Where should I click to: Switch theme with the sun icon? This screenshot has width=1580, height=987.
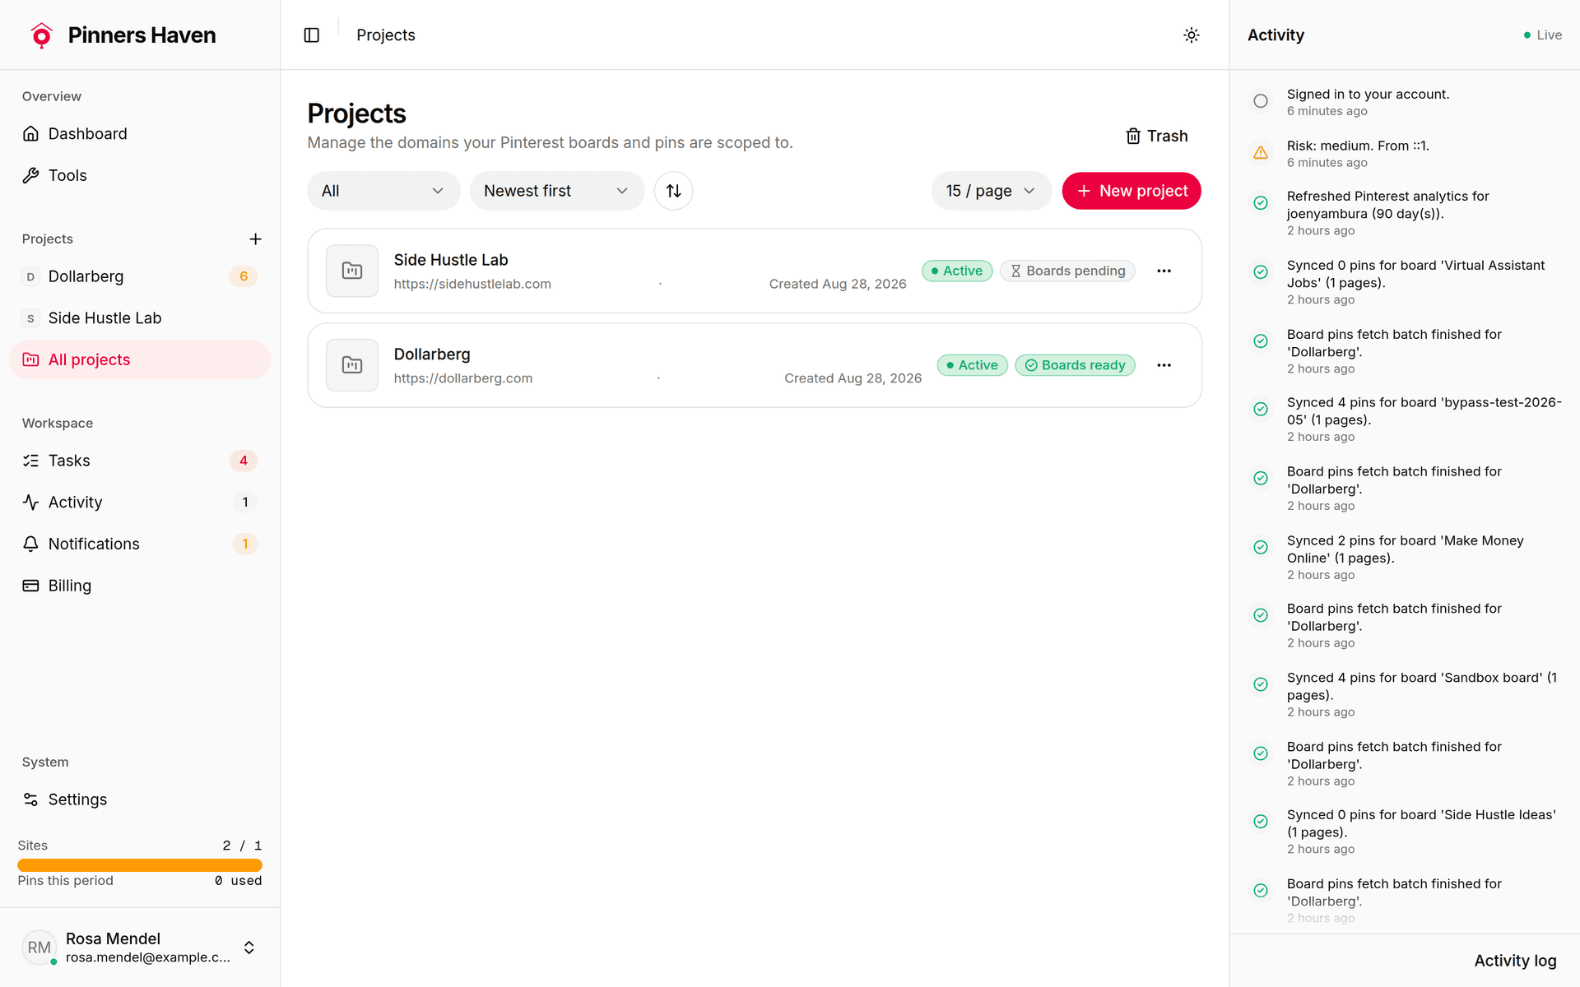1191,35
